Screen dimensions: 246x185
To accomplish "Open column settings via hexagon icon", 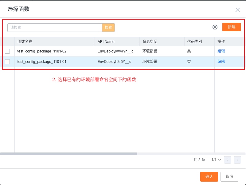I will pos(215,27).
